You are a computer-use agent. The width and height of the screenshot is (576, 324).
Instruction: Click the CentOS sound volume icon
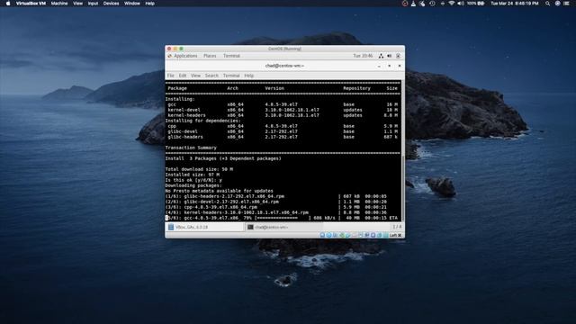tap(390, 56)
